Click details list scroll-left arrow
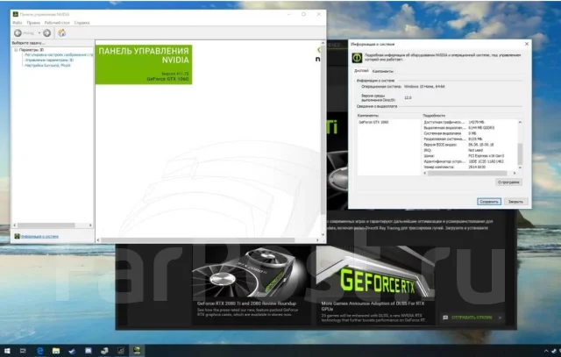 (424, 173)
